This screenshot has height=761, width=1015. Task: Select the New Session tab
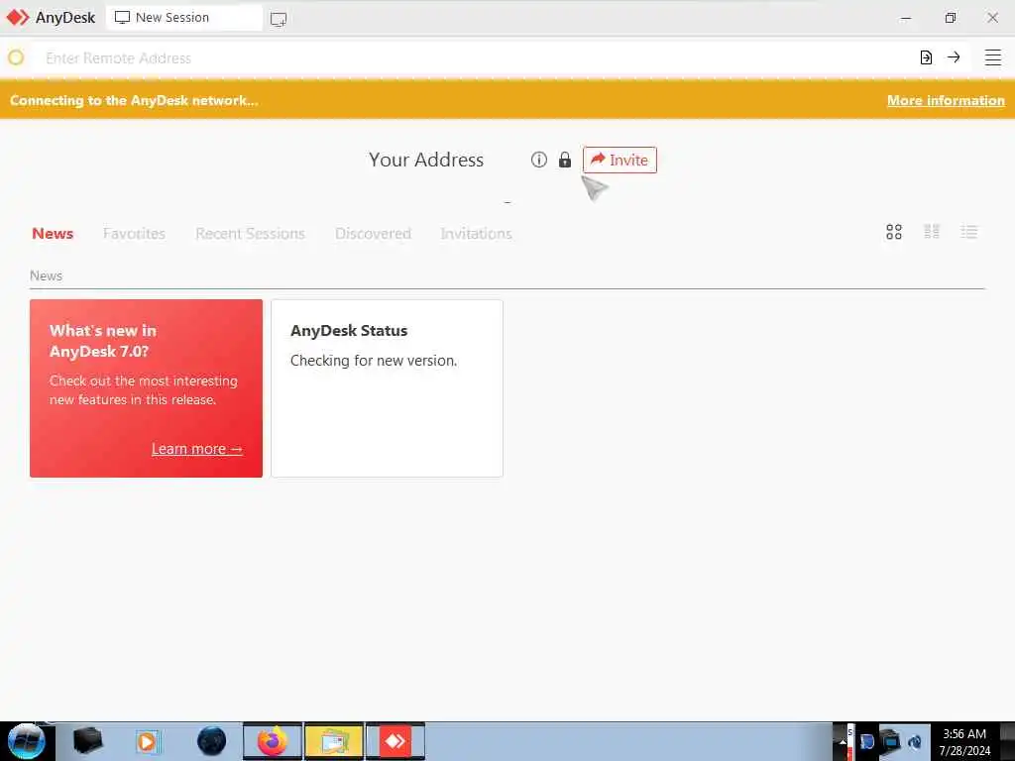click(x=183, y=18)
